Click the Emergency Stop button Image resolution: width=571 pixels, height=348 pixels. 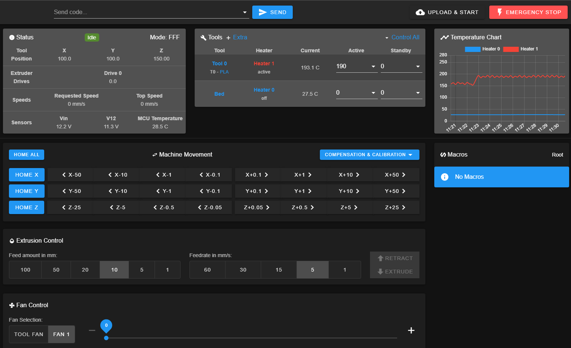(528, 12)
